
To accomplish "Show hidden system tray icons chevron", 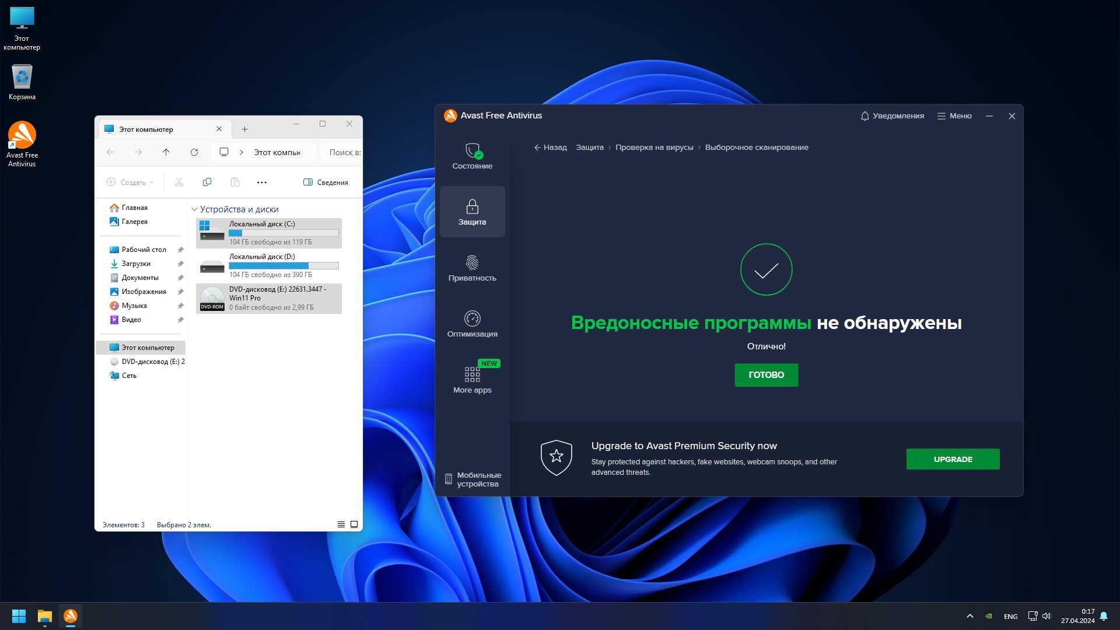I will pos(970,616).
